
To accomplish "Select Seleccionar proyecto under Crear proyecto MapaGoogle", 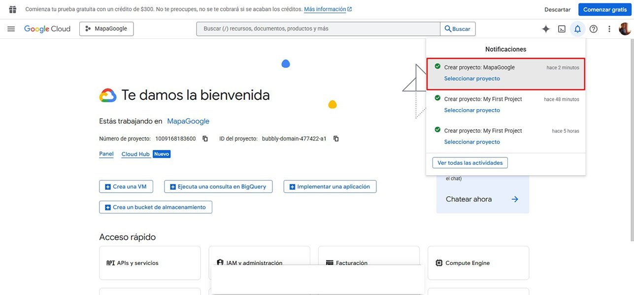I will pyautogui.click(x=472, y=77).
